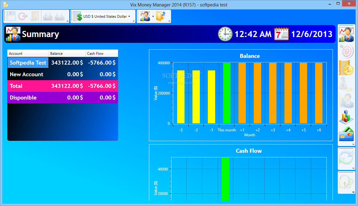Expand the arrow next to Summary toolbar icon
The height and width of the screenshot is (206, 358).
click(153, 17)
